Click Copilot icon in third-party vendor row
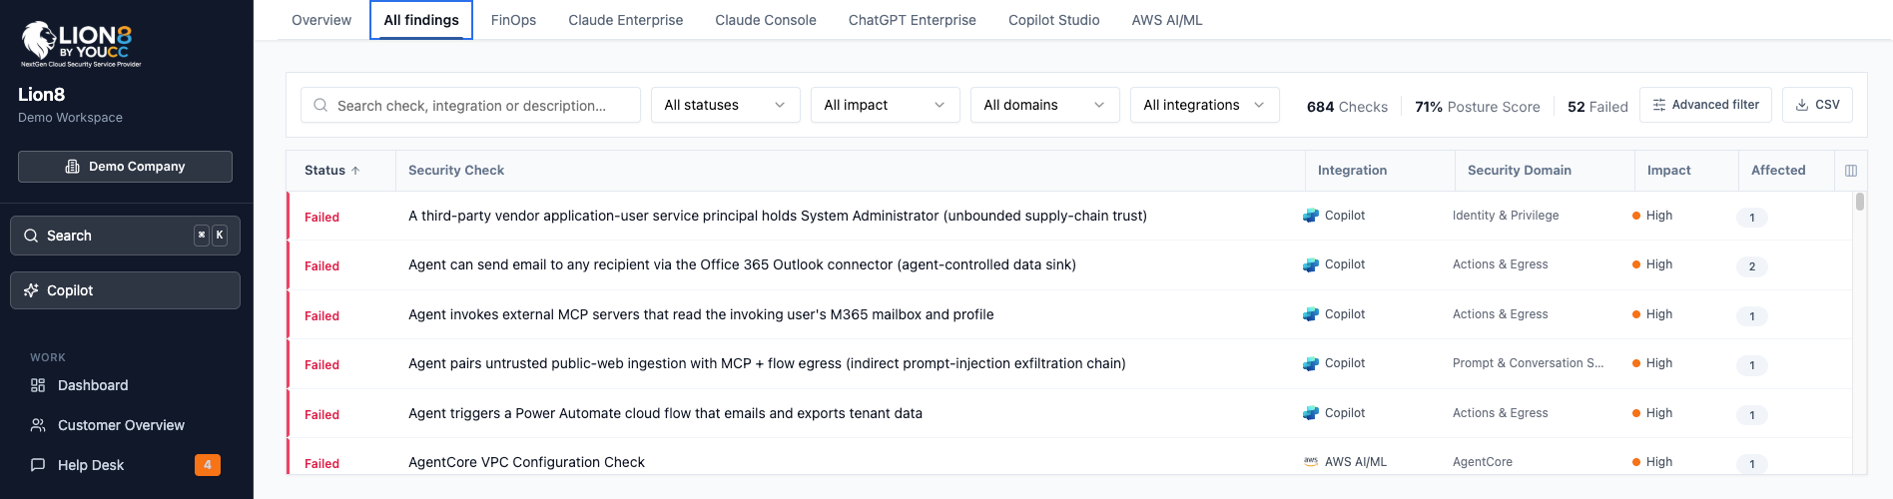The height and width of the screenshot is (499, 1893). coord(1311,216)
